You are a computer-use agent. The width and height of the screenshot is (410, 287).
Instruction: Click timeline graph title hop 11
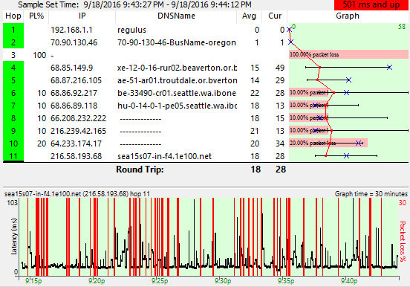(x=77, y=194)
